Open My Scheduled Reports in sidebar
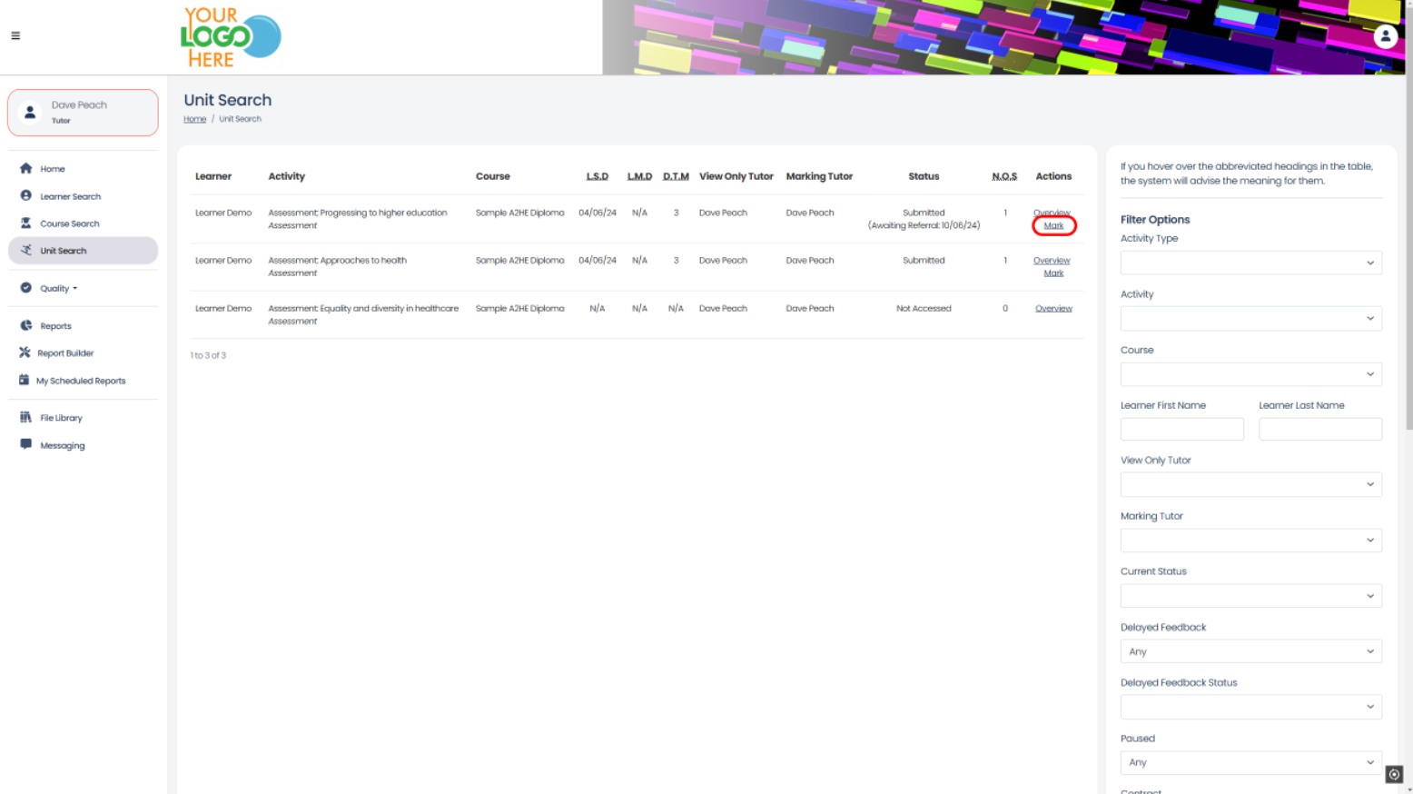Image resolution: width=1413 pixels, height=794 pixels. tap(81, 381)
